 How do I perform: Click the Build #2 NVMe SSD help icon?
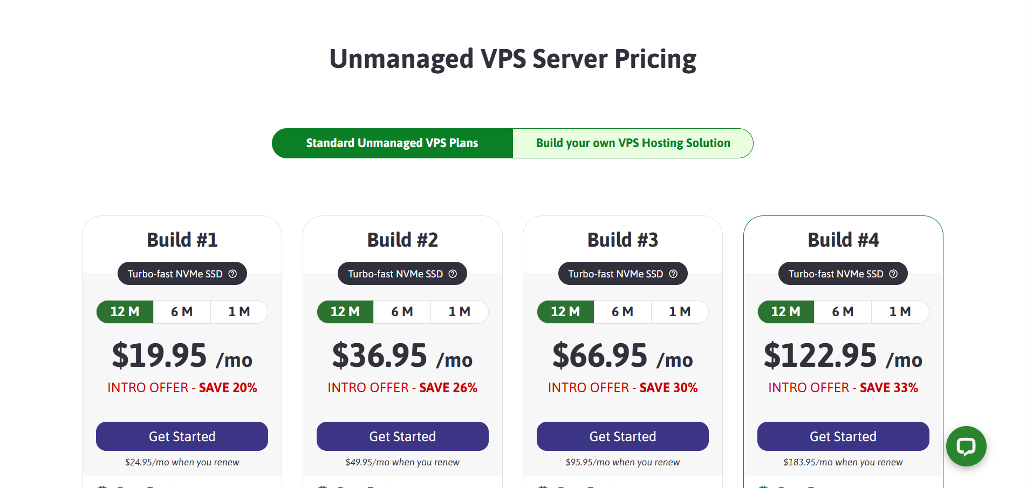[x=453, y=274]
